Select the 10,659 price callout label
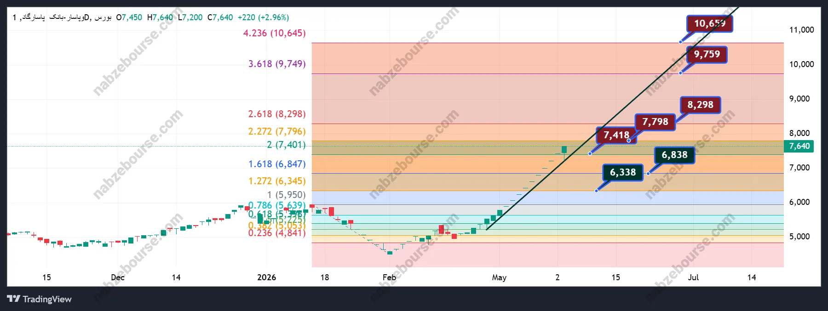The width and height of the screenshot is (828, 311). 710,23
